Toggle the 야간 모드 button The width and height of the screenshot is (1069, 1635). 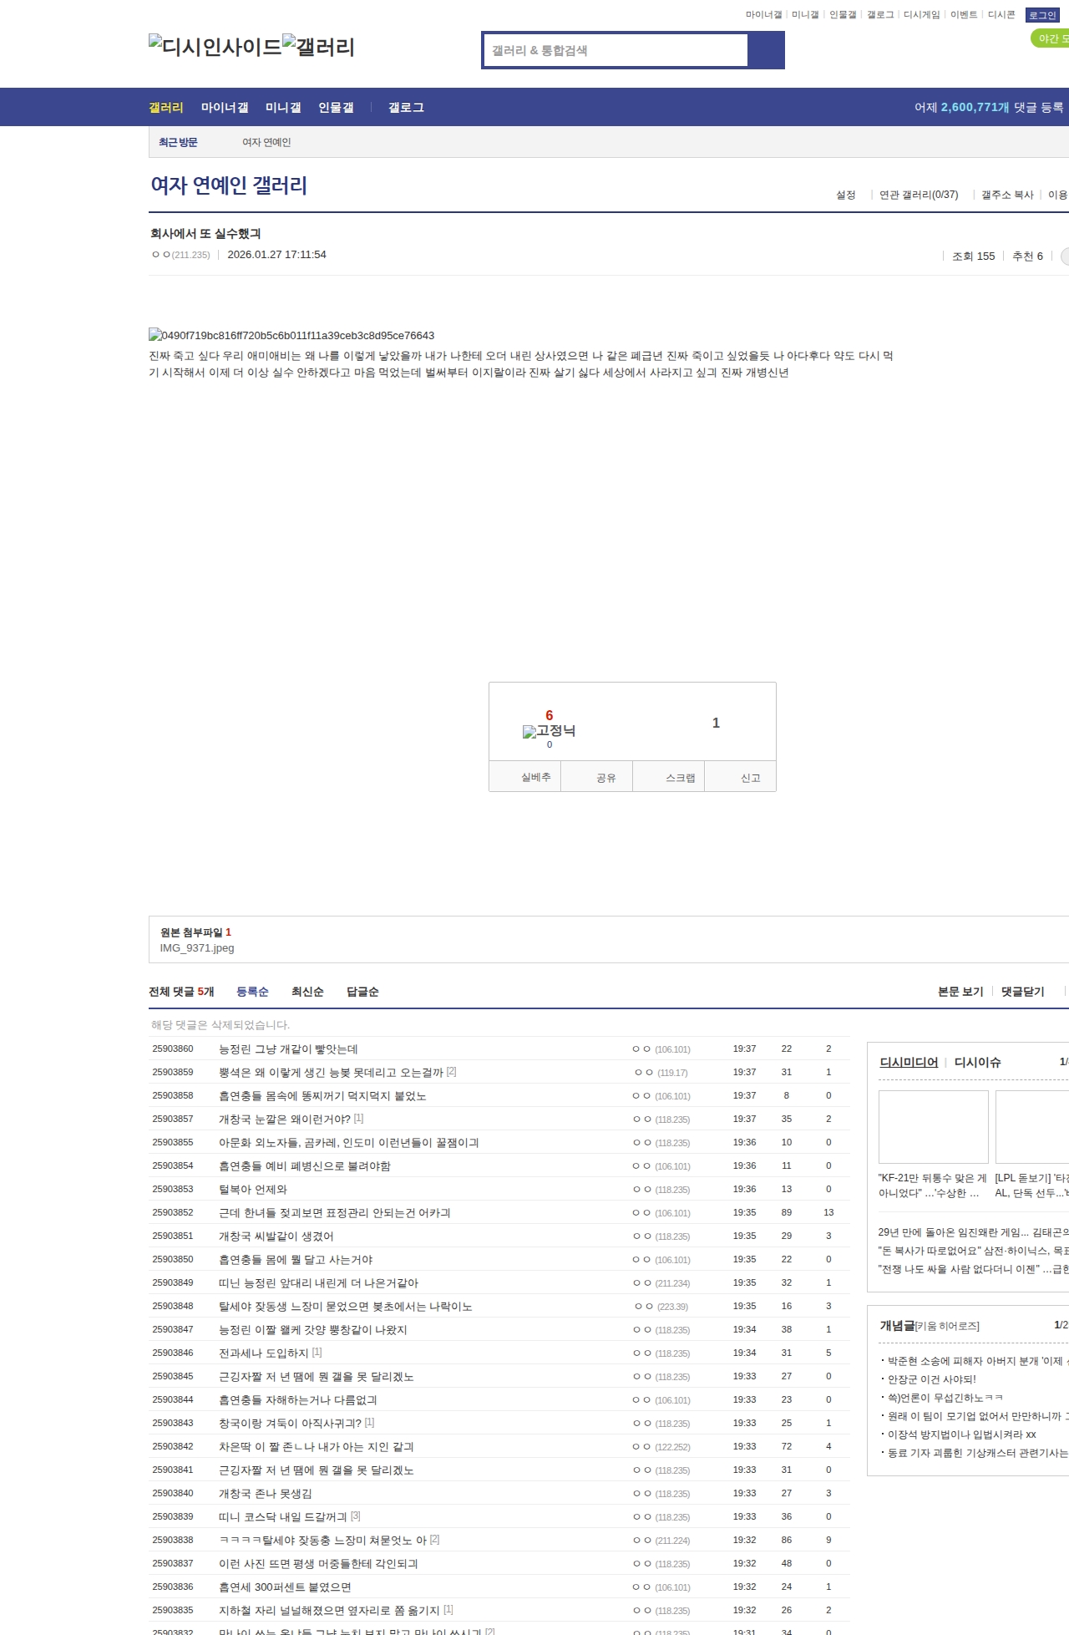(1050, 38)
